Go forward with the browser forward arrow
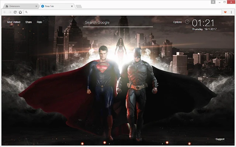Screen dimensions: 236x147 click(10, 12)
